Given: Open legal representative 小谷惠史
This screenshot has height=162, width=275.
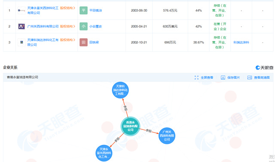Looking at the screenshot, I should pos(95,27).
